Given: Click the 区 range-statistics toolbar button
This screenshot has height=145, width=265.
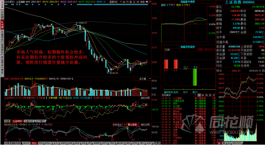Looking at the screenshot, I should 134,2.
